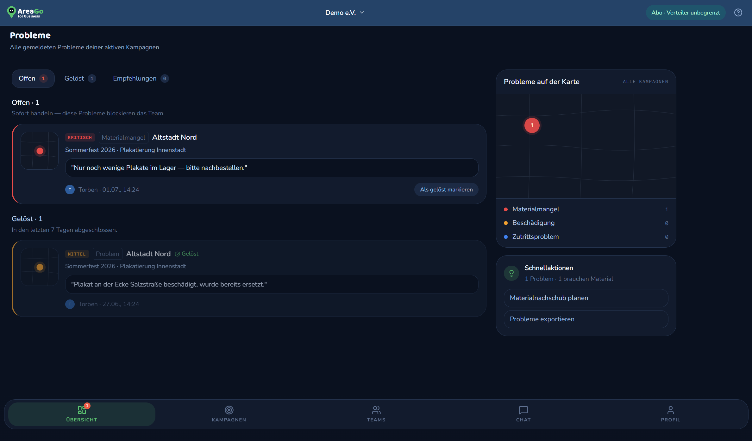
Task: Click the green Gelöst check status icon
Action: click(x=177, y=254)
